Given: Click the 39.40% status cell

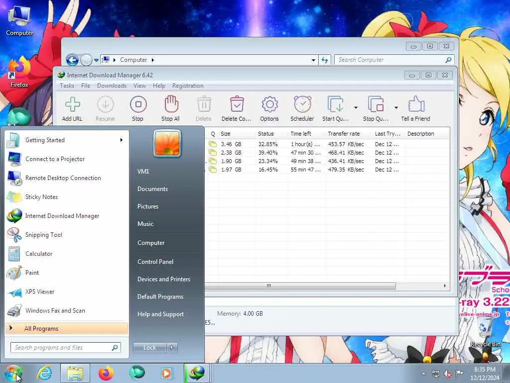Looking at the screenshot, I should (268, 153).
